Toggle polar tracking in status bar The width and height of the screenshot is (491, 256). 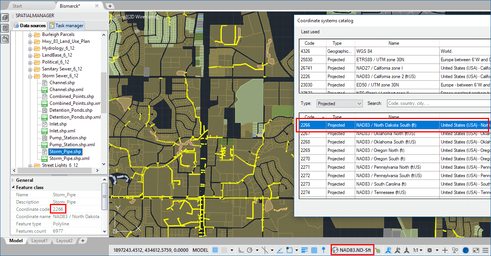tap(250, 250)
